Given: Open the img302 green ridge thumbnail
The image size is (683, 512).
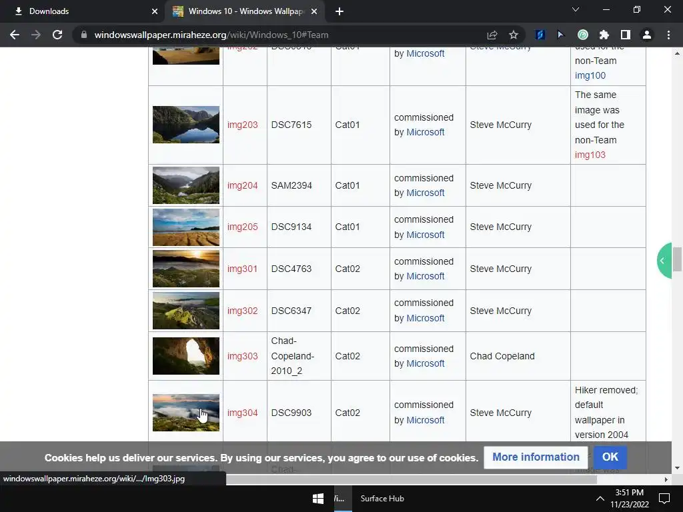Looking at the screenshot, I should click(186, 311).
